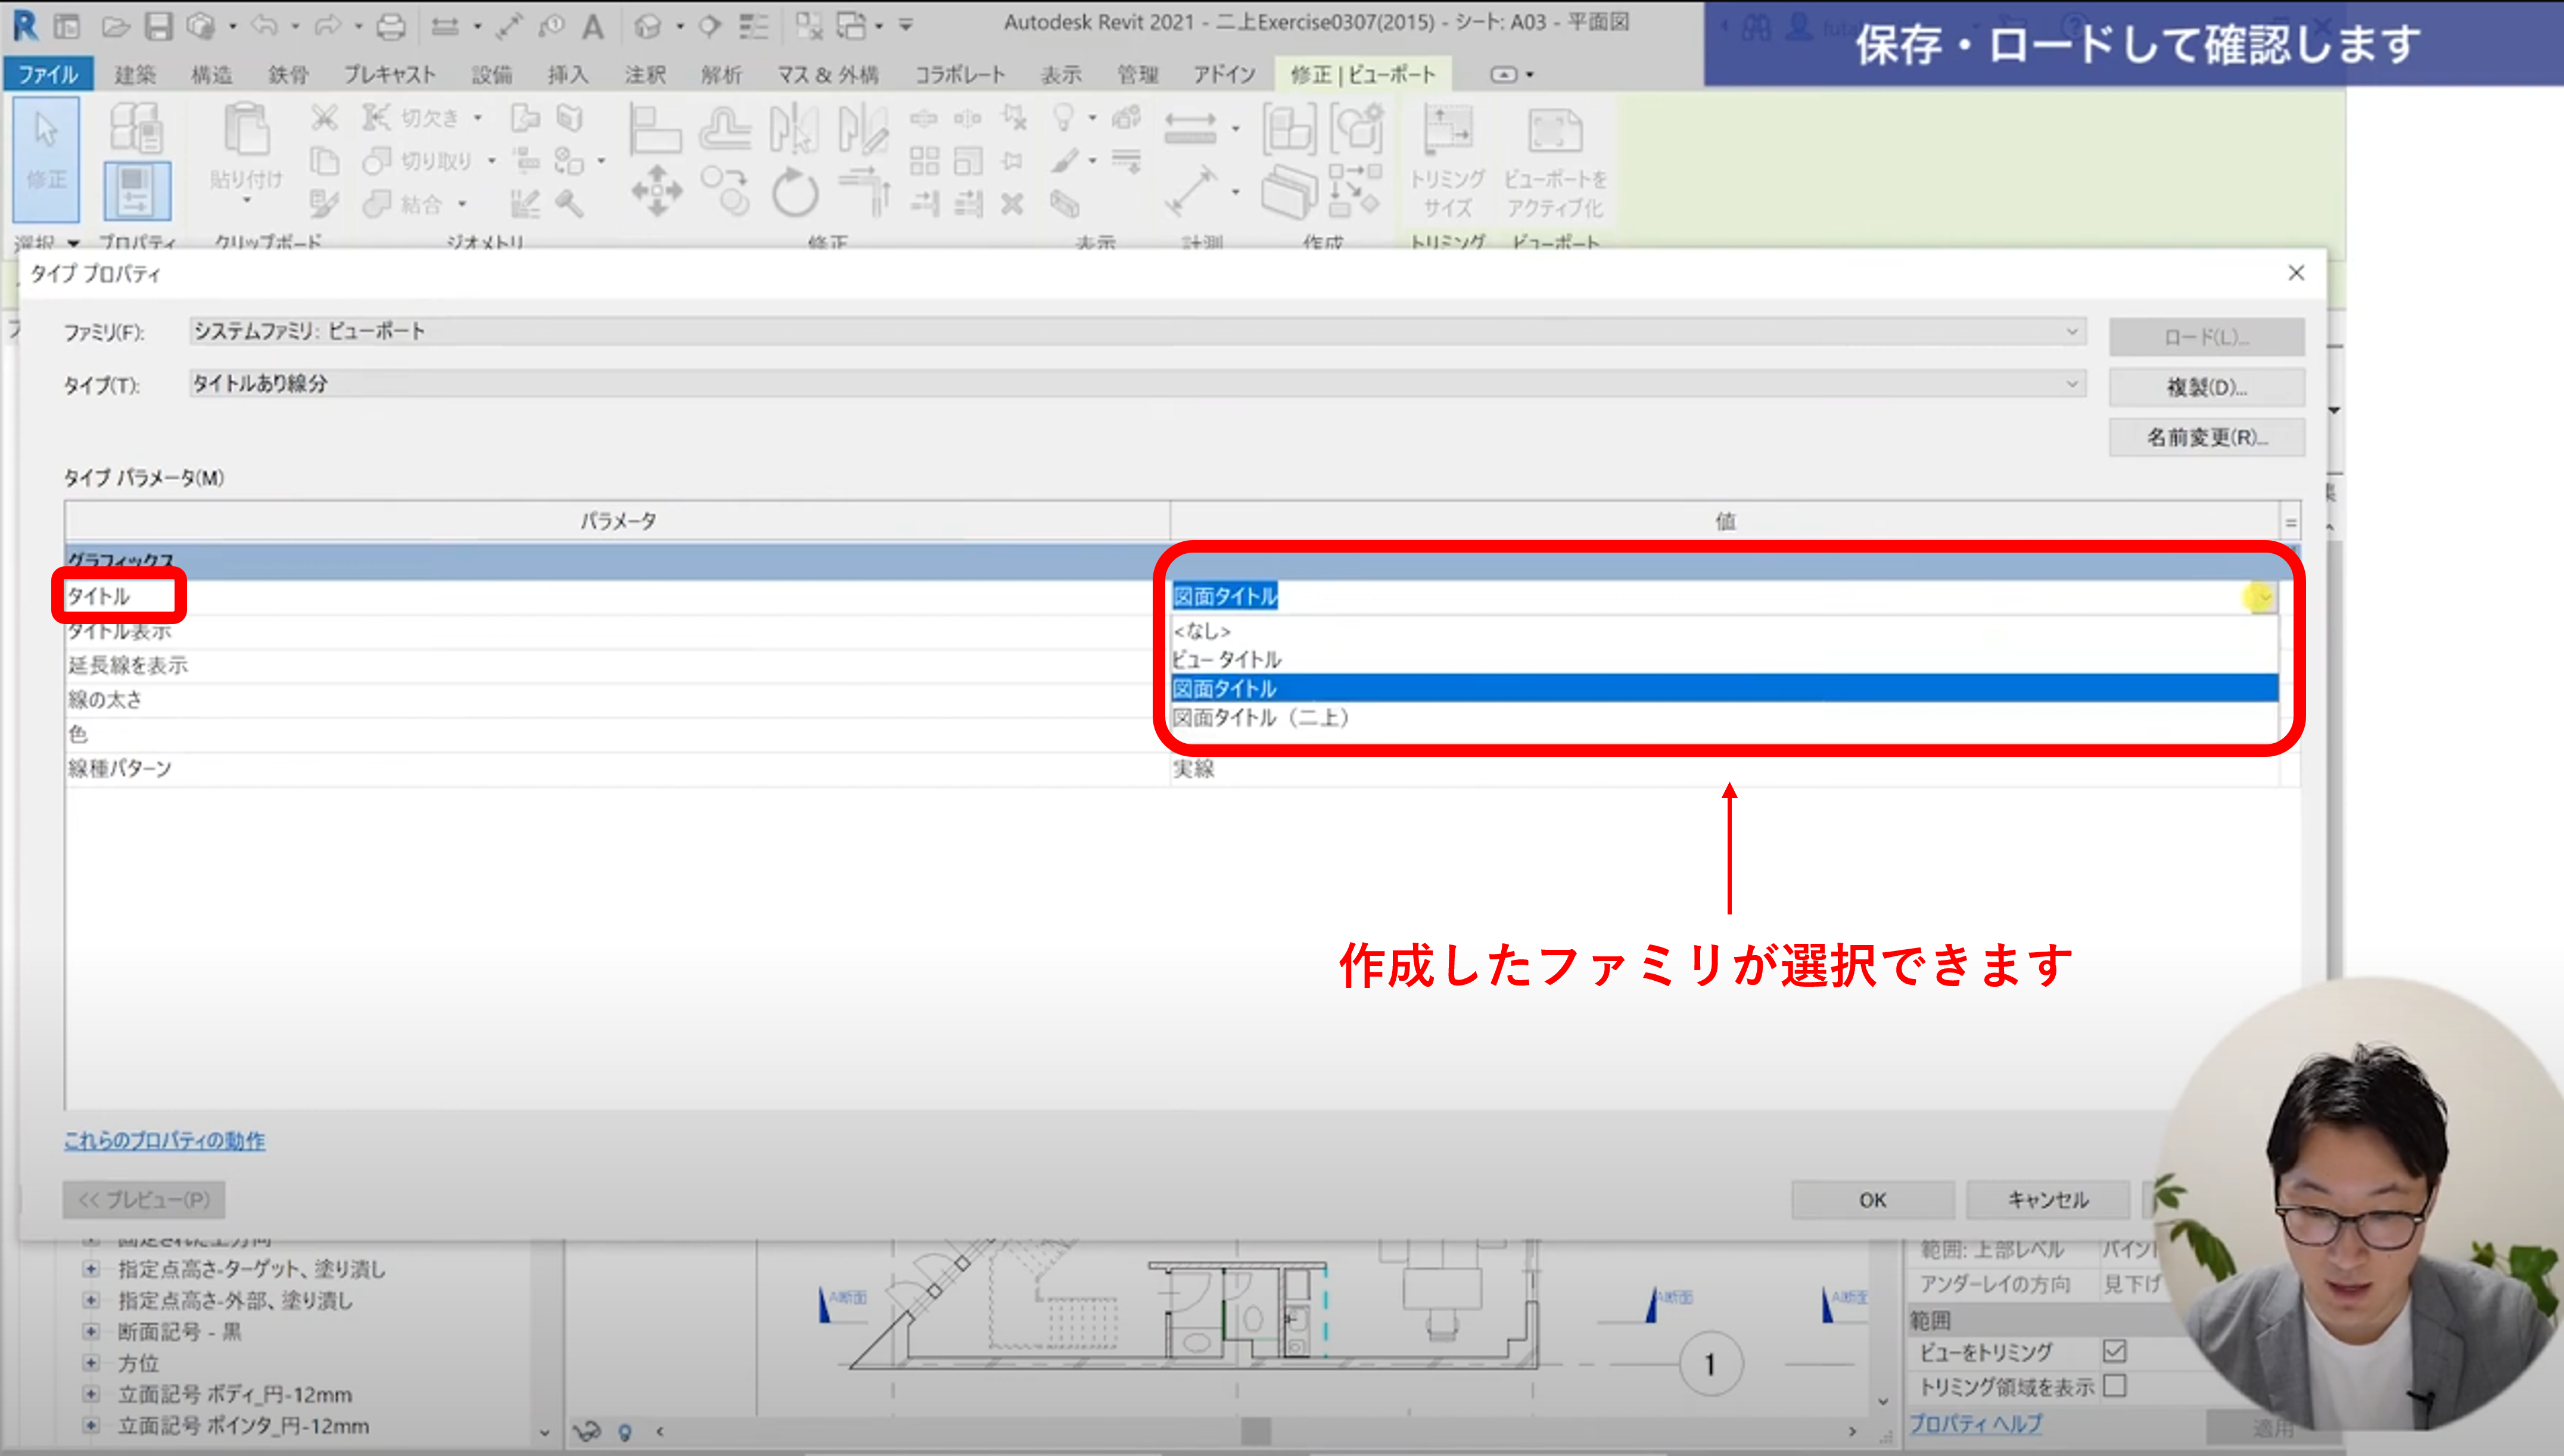Click the Open folder icon in quick access toolbar
The height and width of the screenshot is (1456, 2564).
116,26
